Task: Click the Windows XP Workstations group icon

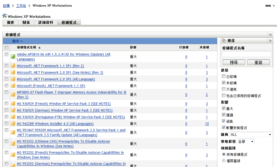Action: tap(5, 16)
